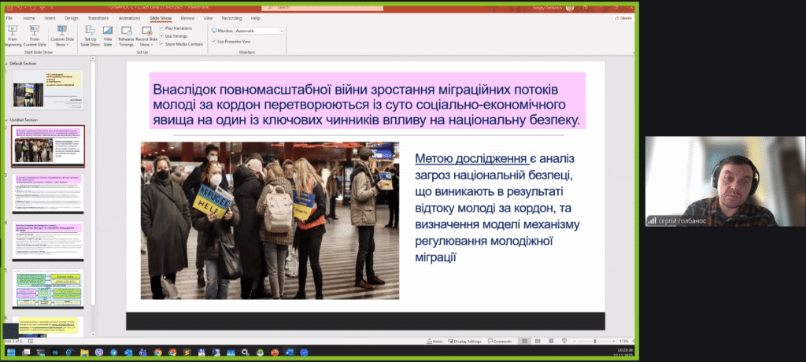Select the third slide thumbnail
This screenshot has width=806, height=362.
click(x=49, y=193)
